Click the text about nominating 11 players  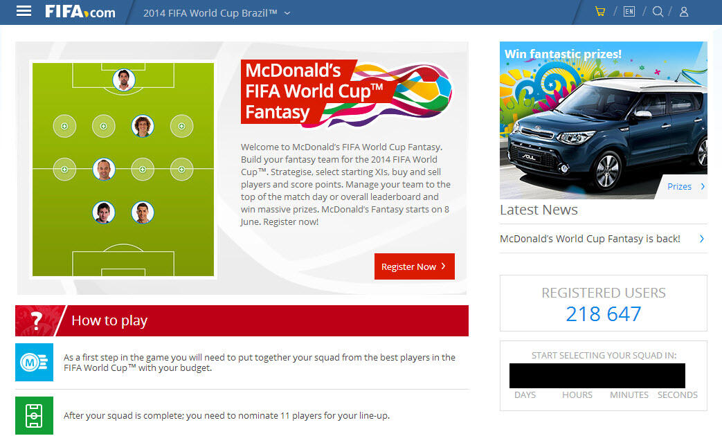click(x=226, y=416)
